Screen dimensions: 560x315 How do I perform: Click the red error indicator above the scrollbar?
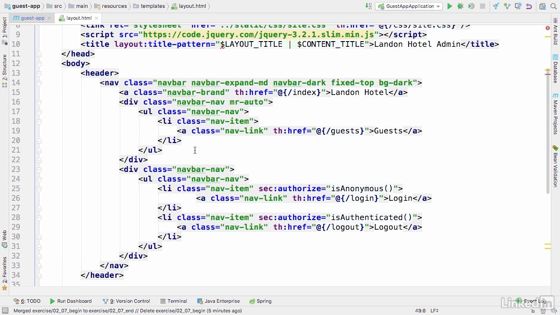547,28
